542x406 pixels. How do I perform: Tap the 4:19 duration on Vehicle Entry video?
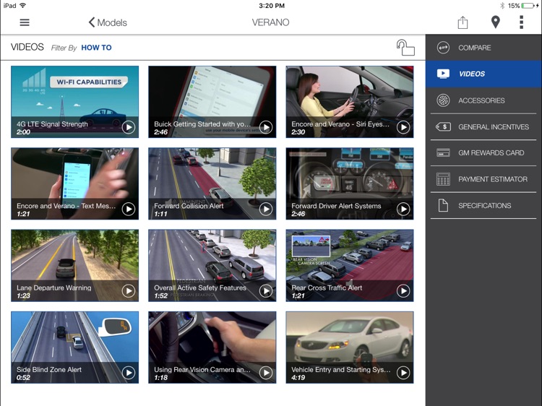click(x=298, y=378)
